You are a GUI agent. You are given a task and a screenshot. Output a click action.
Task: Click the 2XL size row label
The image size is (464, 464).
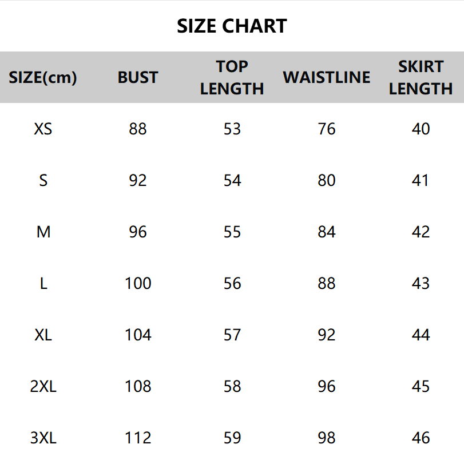point(43,387)
